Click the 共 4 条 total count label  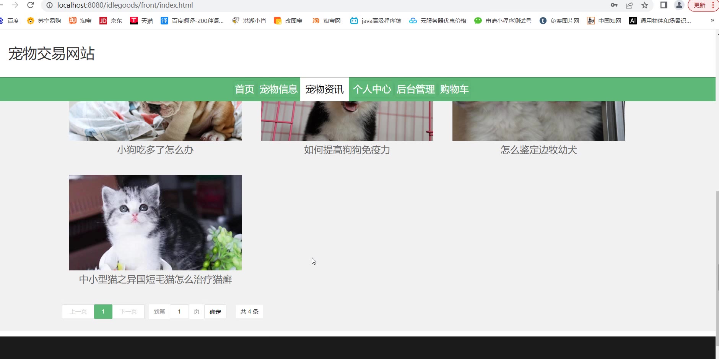[249, 312]
